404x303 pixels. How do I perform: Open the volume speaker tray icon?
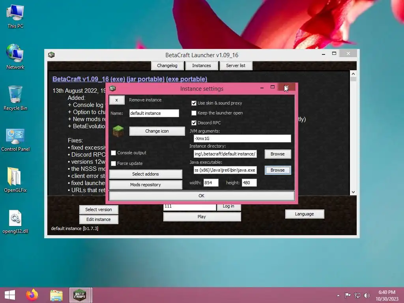(x=367, y=296)
